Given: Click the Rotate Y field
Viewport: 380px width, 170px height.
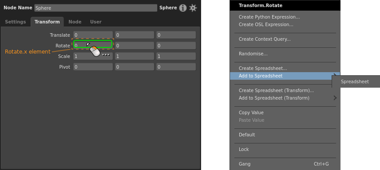Looking at the screenshot, I should click(135, 46).
